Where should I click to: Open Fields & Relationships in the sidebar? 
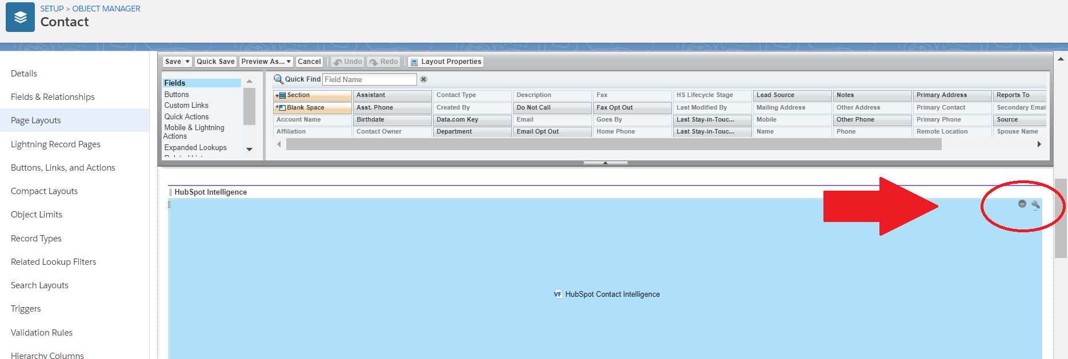[53, 97]
